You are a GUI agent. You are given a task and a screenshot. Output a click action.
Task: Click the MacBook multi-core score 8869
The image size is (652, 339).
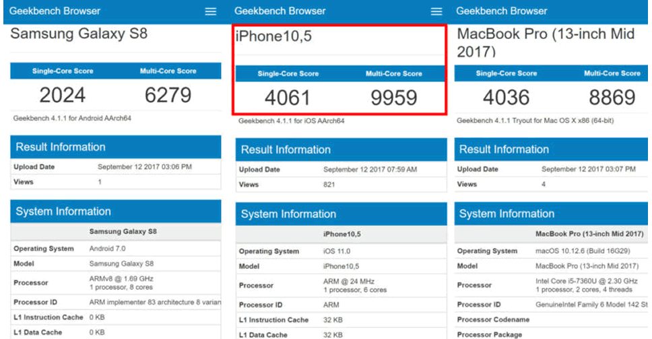612,97
